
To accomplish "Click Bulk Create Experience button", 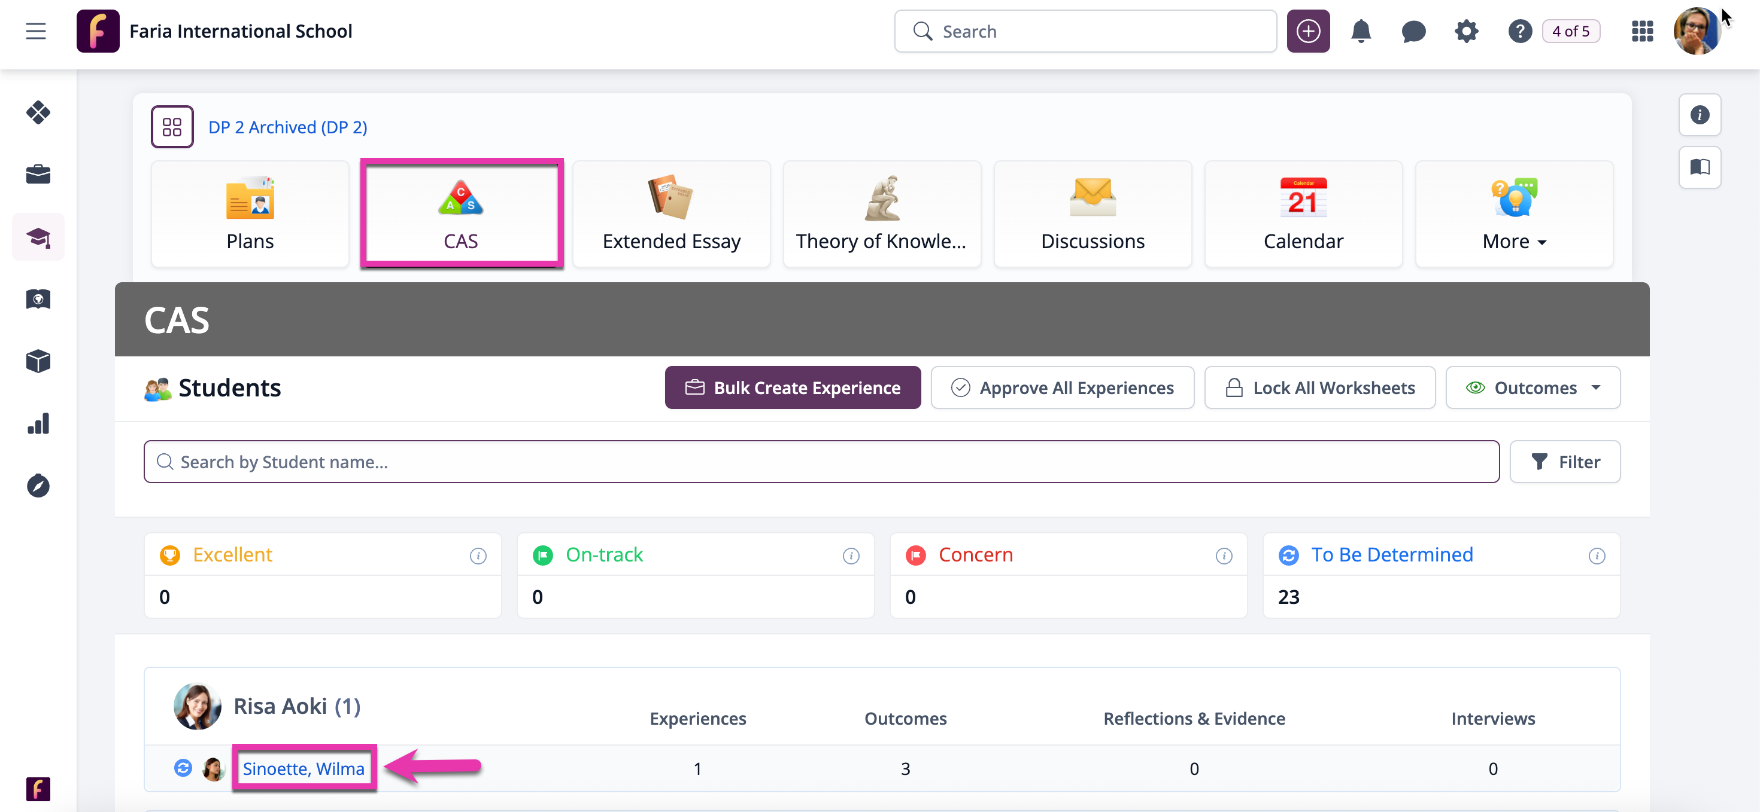I will click(x=793, y=387).
